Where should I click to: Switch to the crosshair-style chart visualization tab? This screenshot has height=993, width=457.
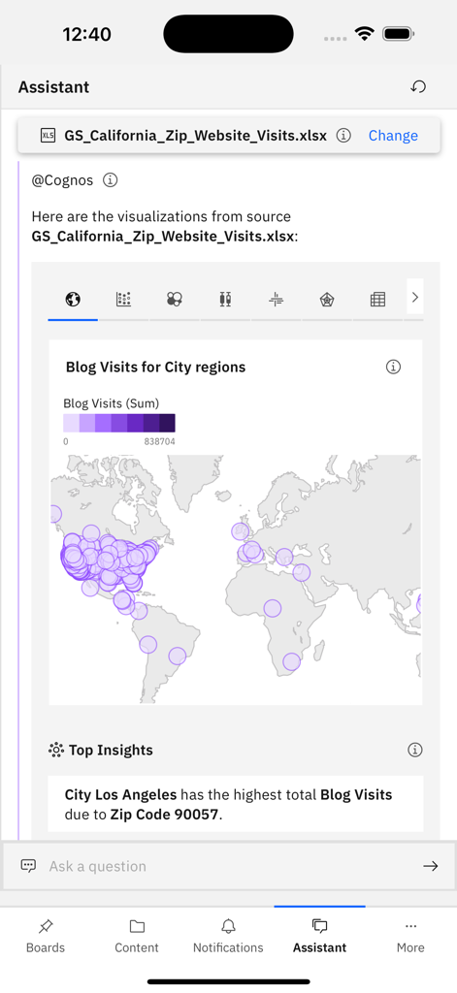coord(276,299)
